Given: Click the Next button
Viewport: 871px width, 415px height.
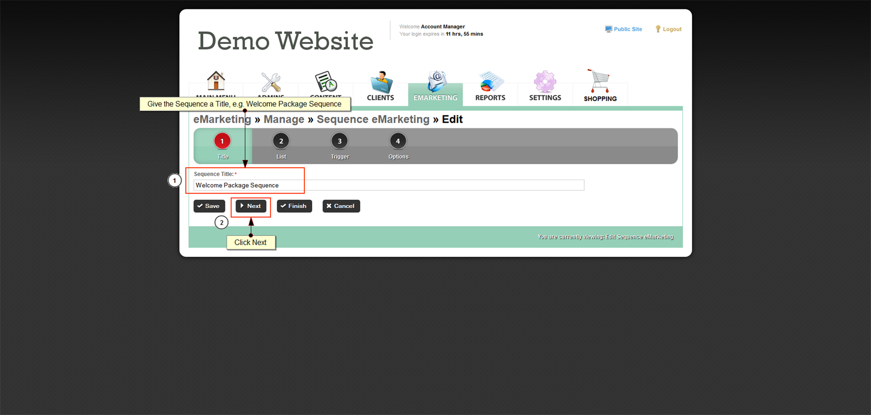Looking at the screenshot, I should 251,206.
